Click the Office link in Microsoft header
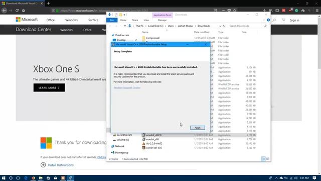Image resolution: width=321 pixels, height=181 pixels. point(50,20)
